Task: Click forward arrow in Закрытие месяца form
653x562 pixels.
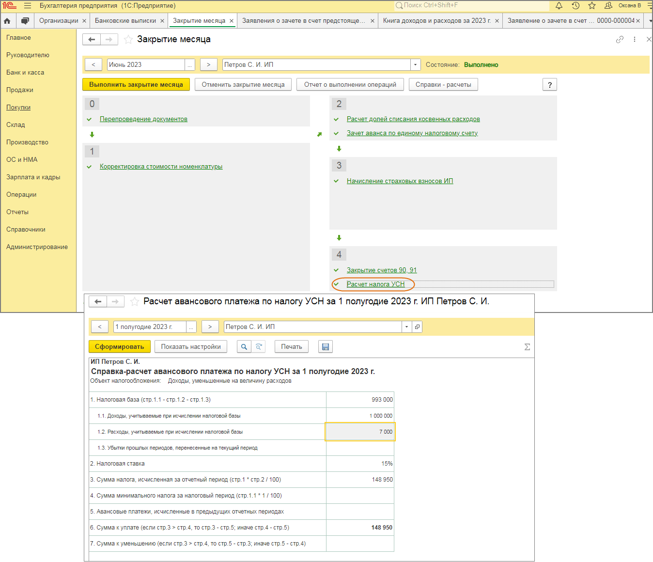Action: coord(109,39)
